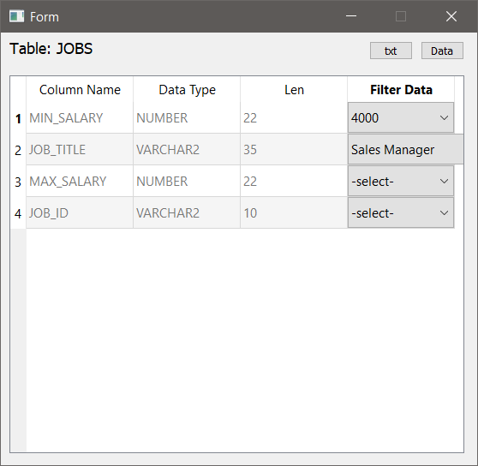
Task: Minimize the Form window
Action: click(351, 16)
